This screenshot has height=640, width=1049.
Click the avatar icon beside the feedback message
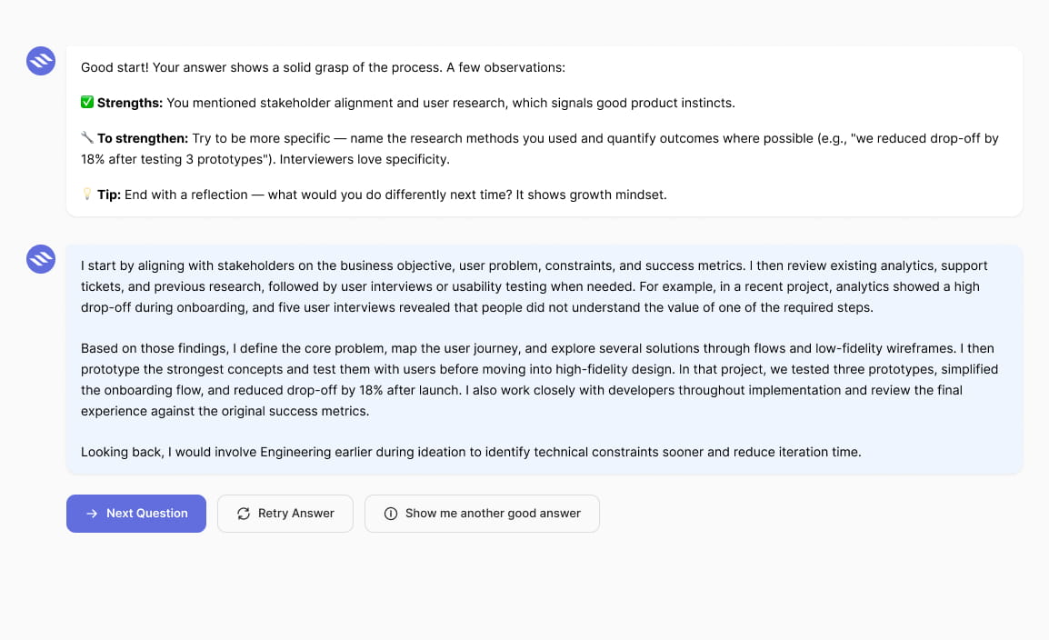(41, 61)
